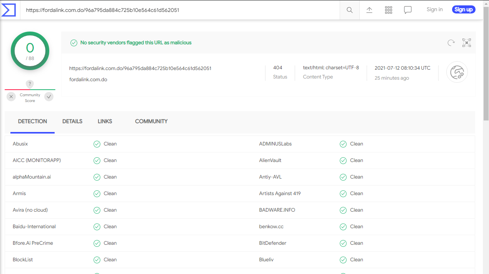Switch to the DETAILS tab
The height and width of the screenshot is (274, 489).
tap(72, 121)
